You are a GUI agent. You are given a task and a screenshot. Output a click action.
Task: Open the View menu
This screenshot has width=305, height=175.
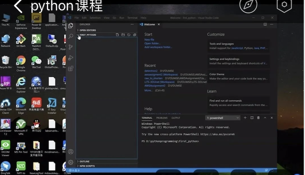point(106,17)
